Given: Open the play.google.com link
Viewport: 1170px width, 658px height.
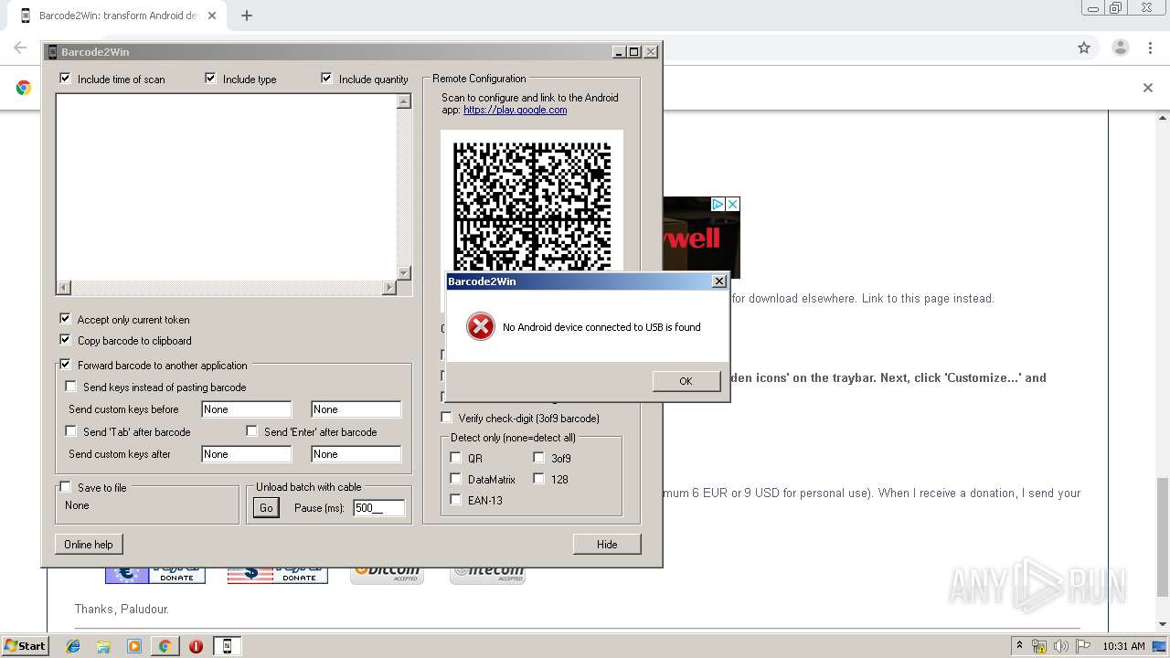Looking at the screenshot, I should click(x=515, y=110).
